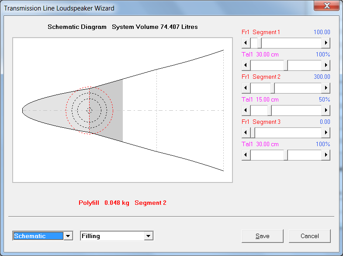Click the "50%" value
Screen dimensions: 343x256
pyautogui.click(x=324, y=99)
